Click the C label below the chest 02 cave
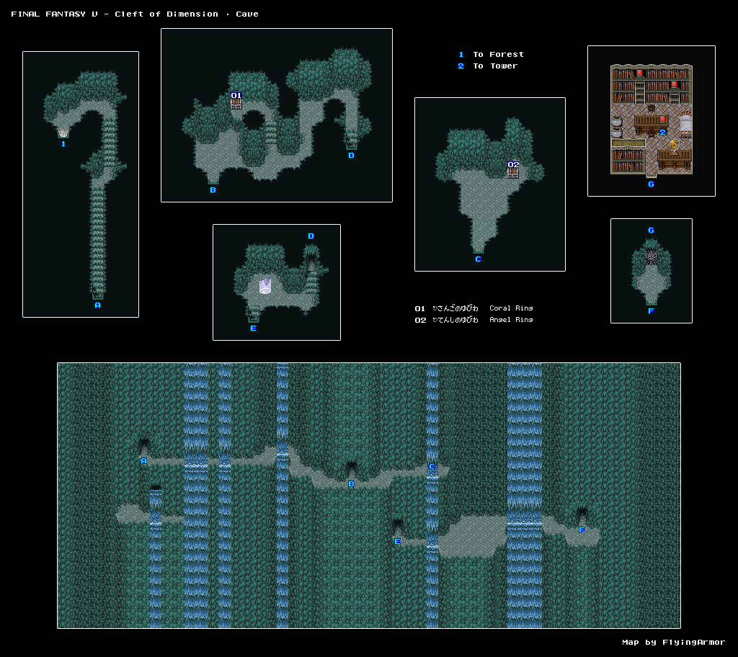This screenshot has width=738, height=657. (479, 259)
